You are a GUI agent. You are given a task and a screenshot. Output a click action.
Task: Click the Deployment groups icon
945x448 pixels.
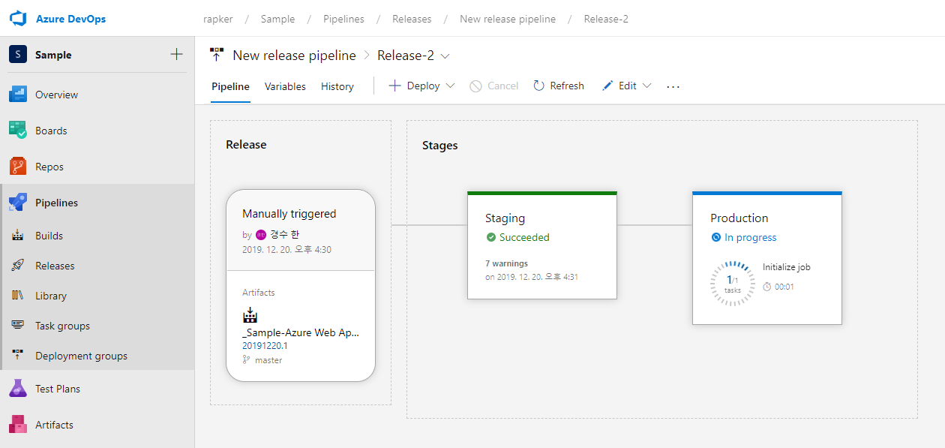(x=18, y=356)
